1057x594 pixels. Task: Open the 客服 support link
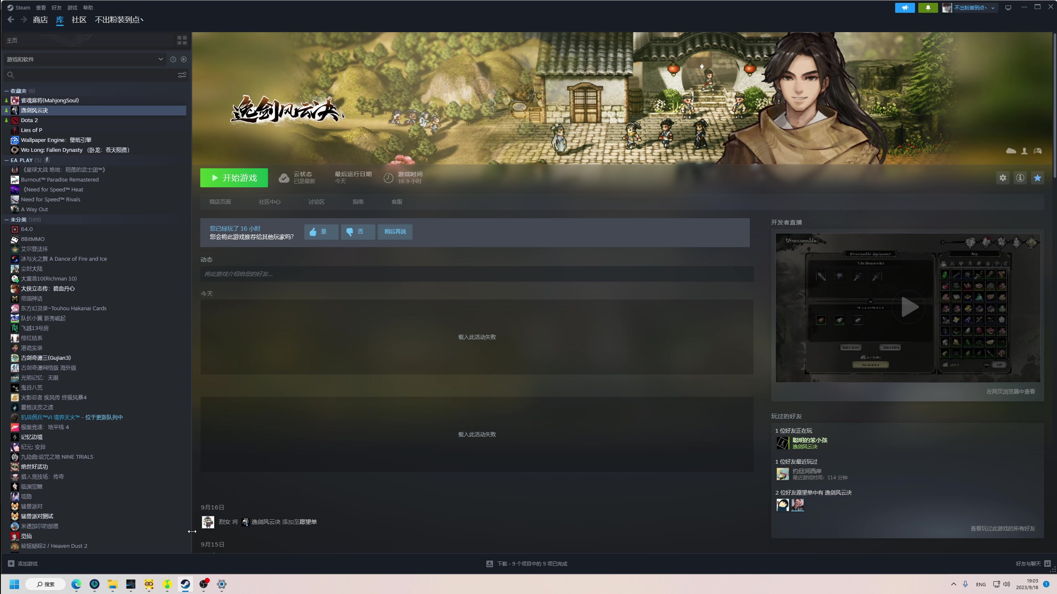[397, 202]
